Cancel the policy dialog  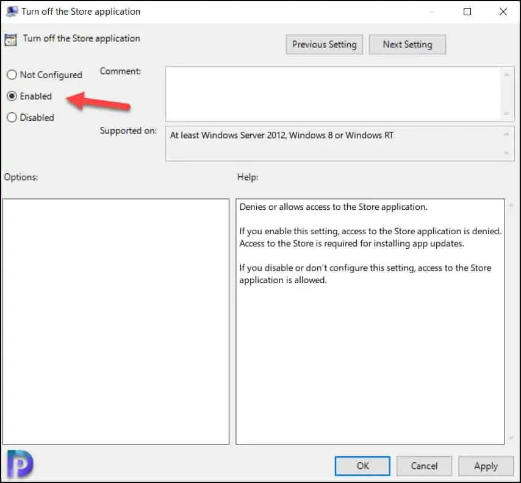pyautogui.click(x=424, y=466)
